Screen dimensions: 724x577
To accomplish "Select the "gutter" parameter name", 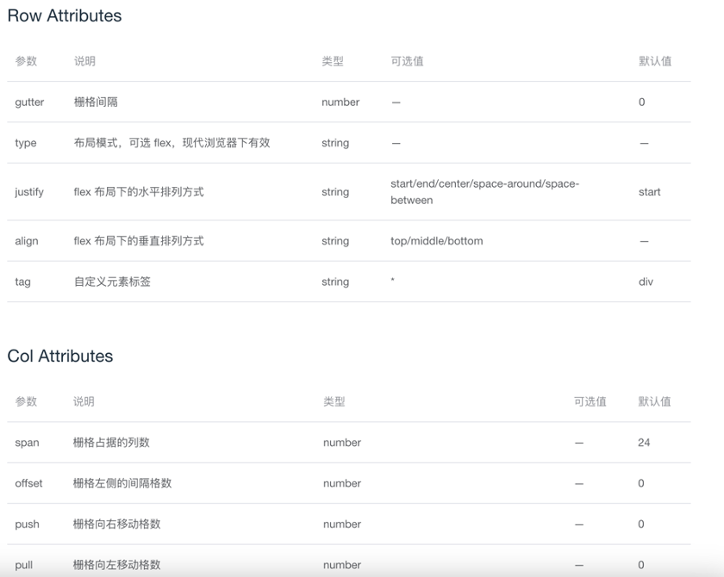I will click(x=29, y=102).
